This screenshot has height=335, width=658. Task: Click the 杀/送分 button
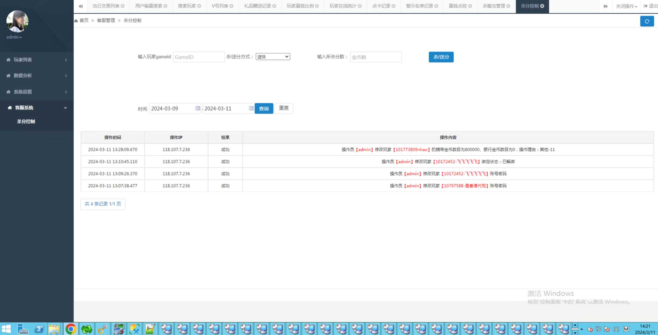[x=441, y=57]
